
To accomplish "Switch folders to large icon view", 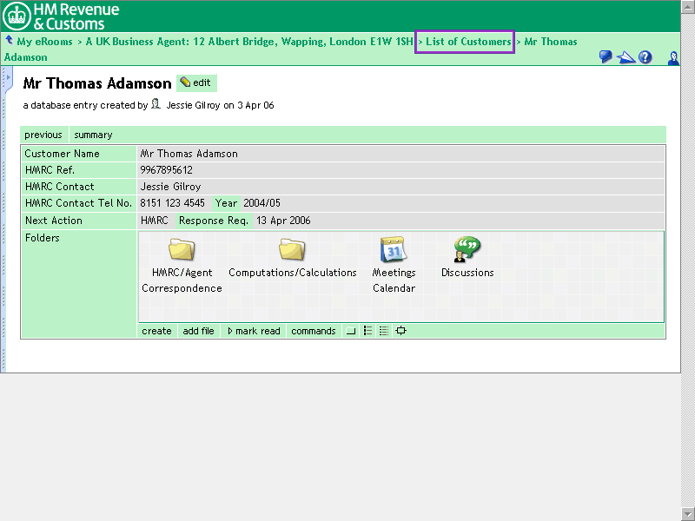I will [x=351, y=331].
